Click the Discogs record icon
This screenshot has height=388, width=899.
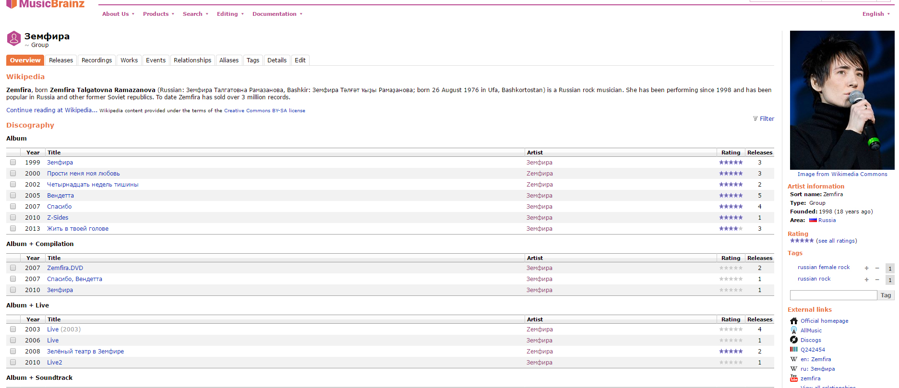click(794, 340)
